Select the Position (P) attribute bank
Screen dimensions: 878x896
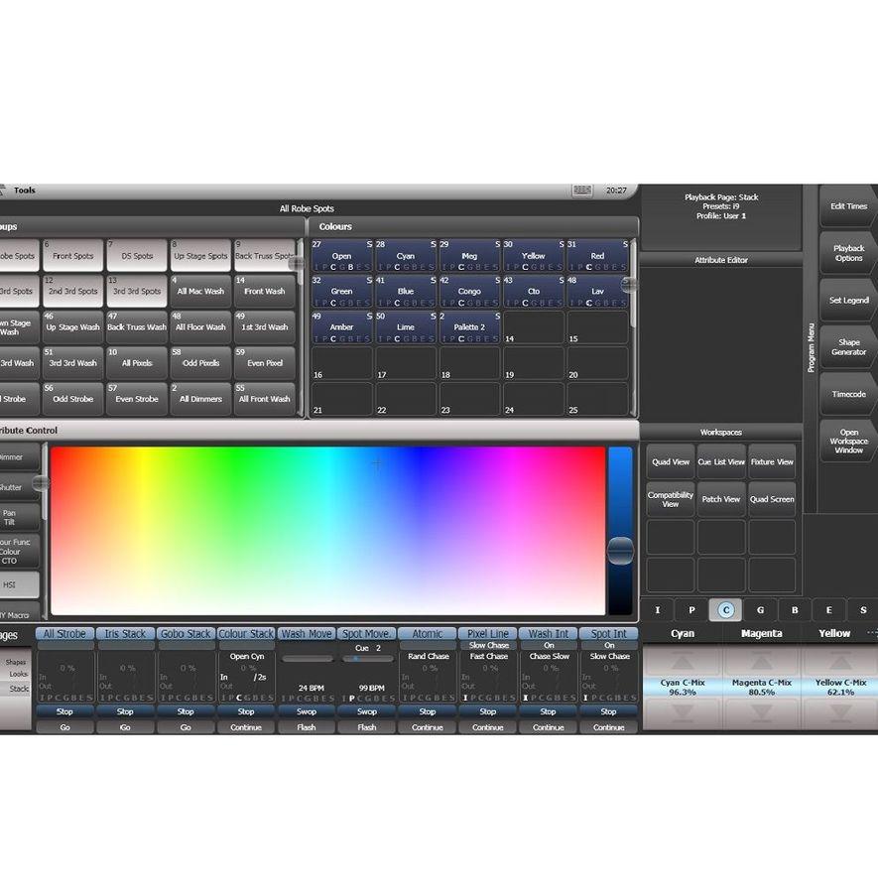[691, 610]
